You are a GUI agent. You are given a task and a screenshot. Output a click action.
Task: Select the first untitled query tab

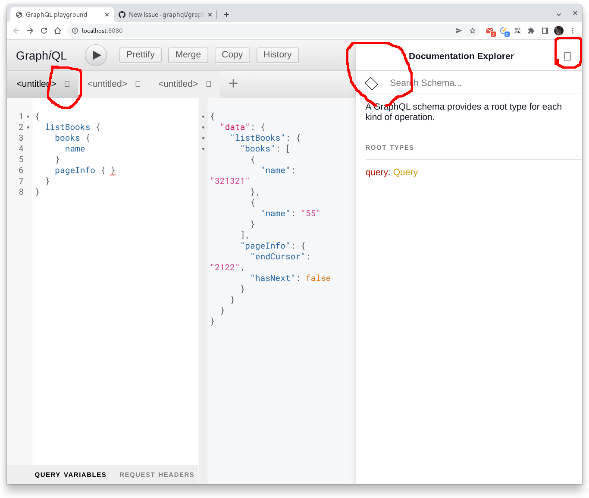point(37,84)
